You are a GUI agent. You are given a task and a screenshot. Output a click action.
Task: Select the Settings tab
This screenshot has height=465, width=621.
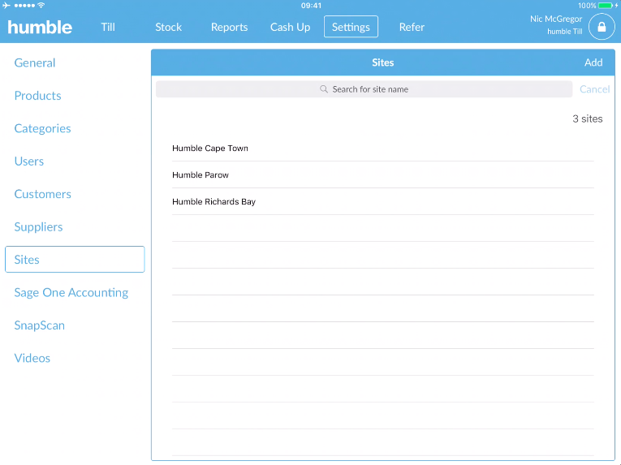click(x=351, y=27)
